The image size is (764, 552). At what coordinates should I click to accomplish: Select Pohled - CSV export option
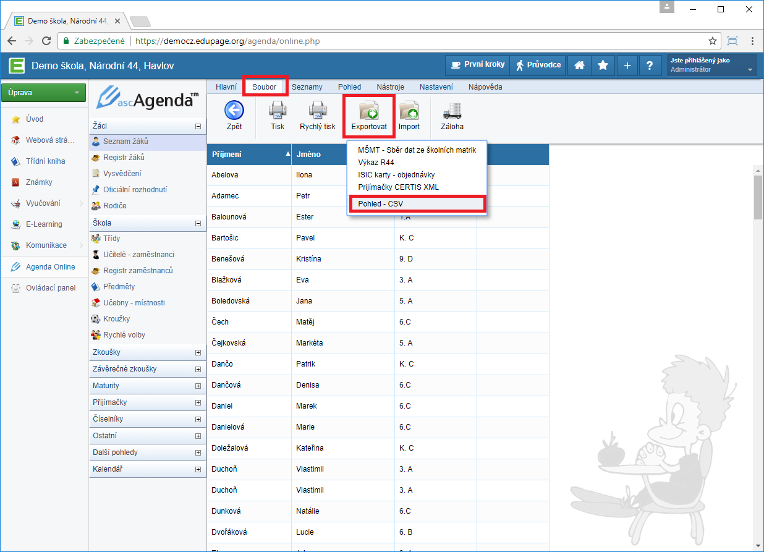tap(417, 204)
